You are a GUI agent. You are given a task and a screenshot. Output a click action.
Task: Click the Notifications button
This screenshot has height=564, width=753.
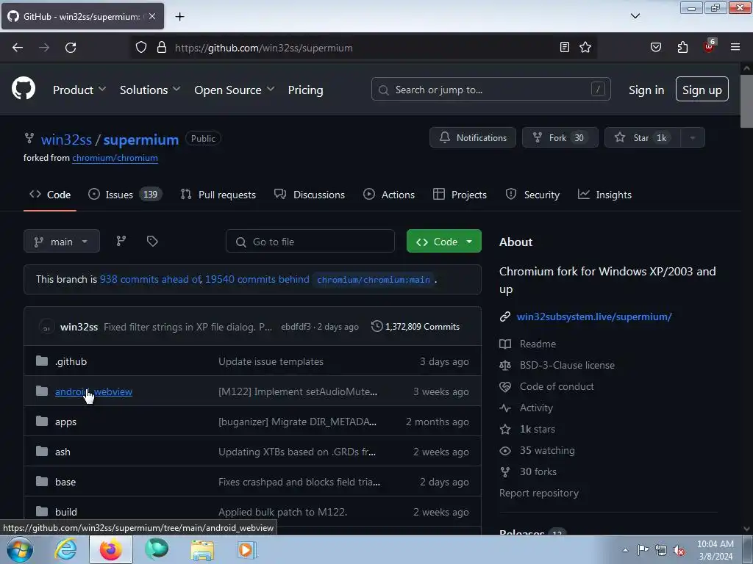coord(473,137)
